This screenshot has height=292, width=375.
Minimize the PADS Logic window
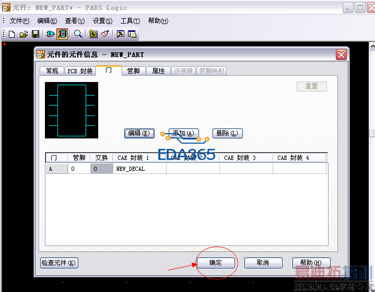[x=348, y=8]
